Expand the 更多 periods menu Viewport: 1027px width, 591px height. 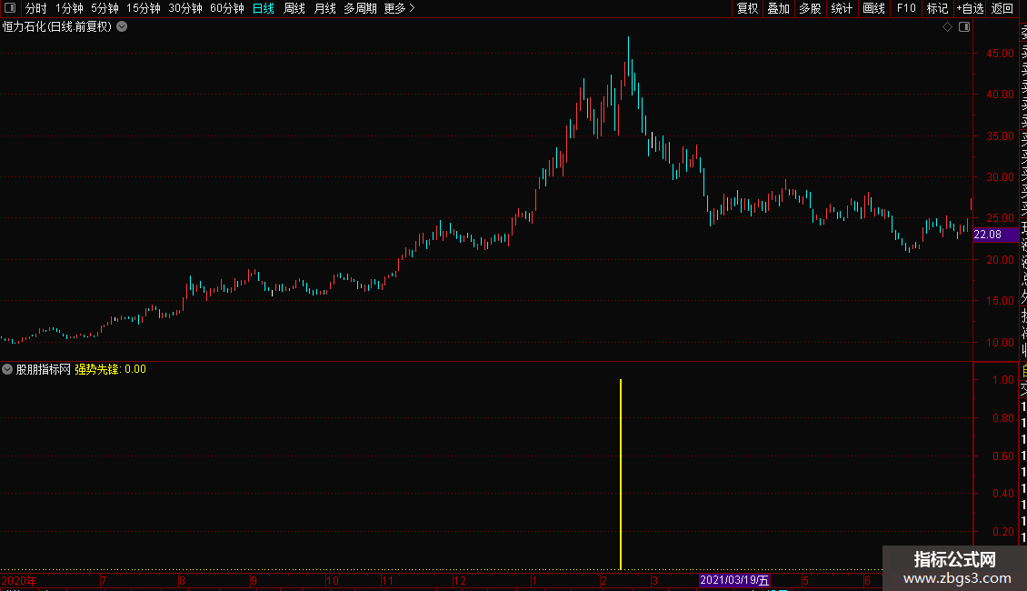coord(399,8)
